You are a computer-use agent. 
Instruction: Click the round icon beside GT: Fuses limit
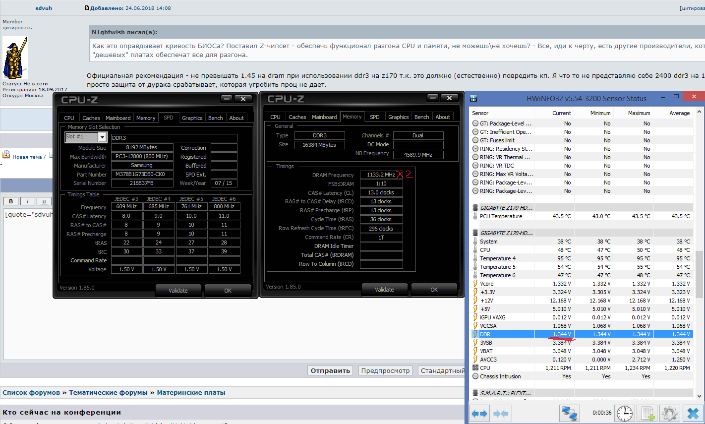[x=475, y=140]
